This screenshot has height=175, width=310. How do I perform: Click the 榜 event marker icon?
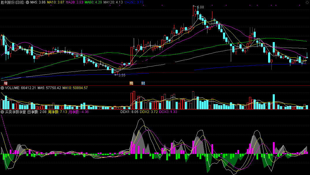point(131,83)
